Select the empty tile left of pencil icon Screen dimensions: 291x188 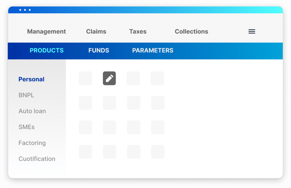85,78
